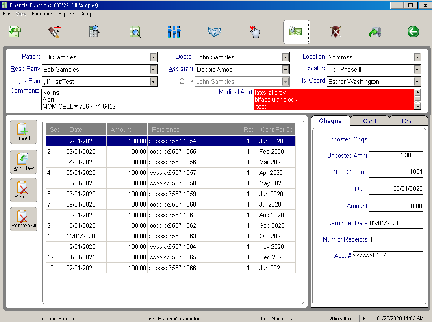Open the Location combo box arrow

coord(417,57)
